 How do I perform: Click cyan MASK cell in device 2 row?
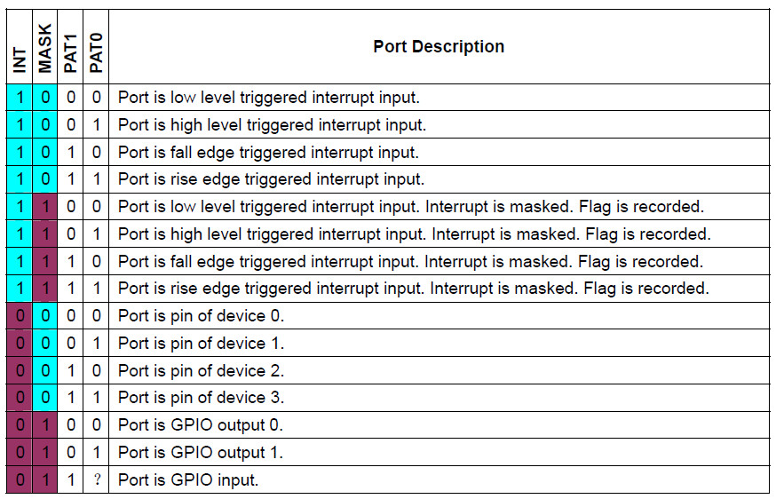[45, 371]
